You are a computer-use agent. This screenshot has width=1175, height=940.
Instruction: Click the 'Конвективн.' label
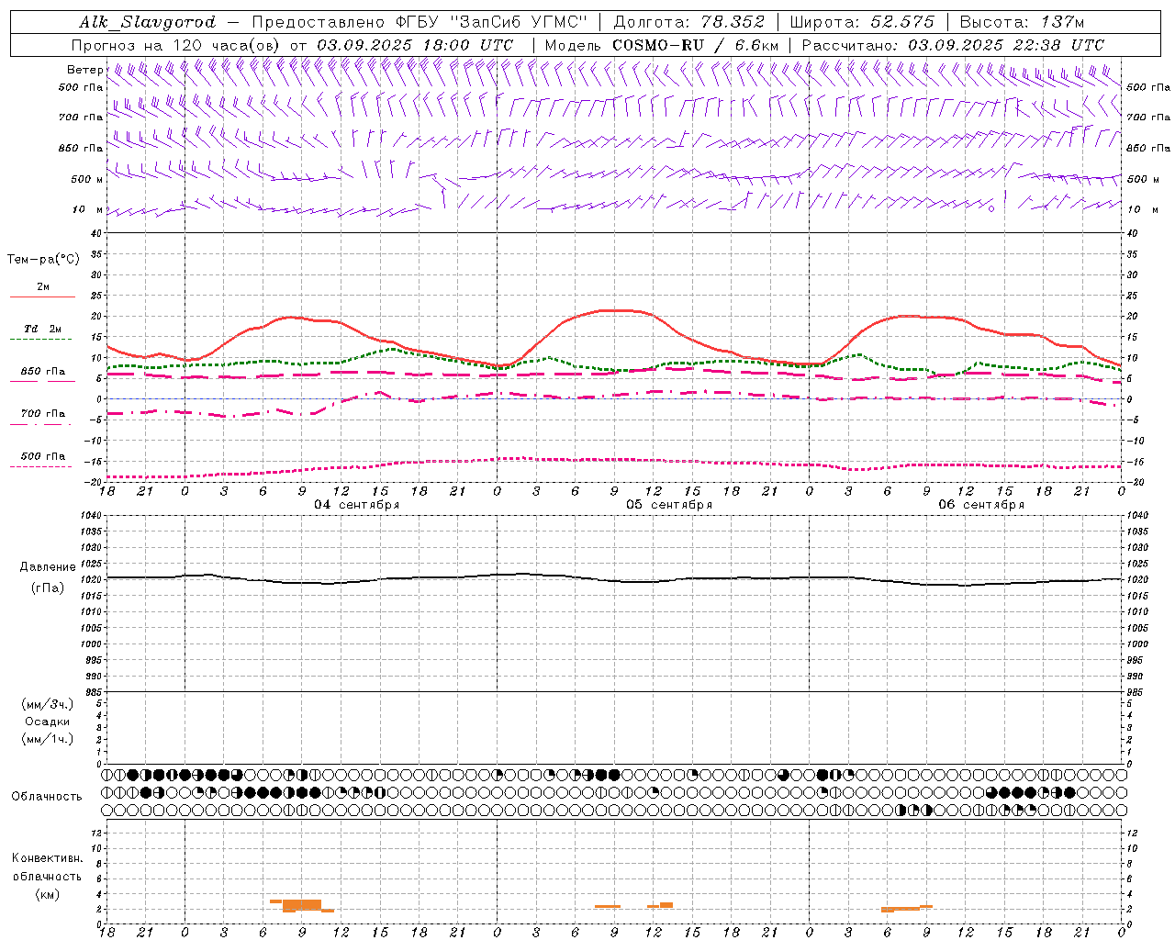tap(47, 858)
